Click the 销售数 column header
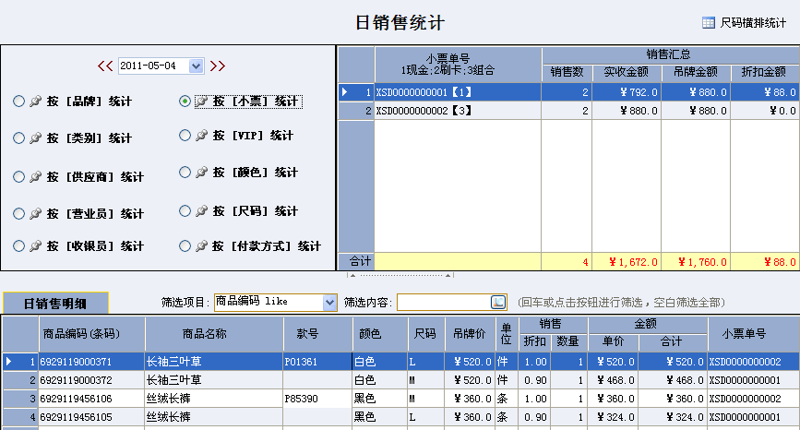800x430 pixels. [567, 72]
